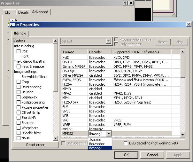Choose libavcodec from the decoder dropdown list
Screen dimensions: 193x162
(x=96, y=144)
